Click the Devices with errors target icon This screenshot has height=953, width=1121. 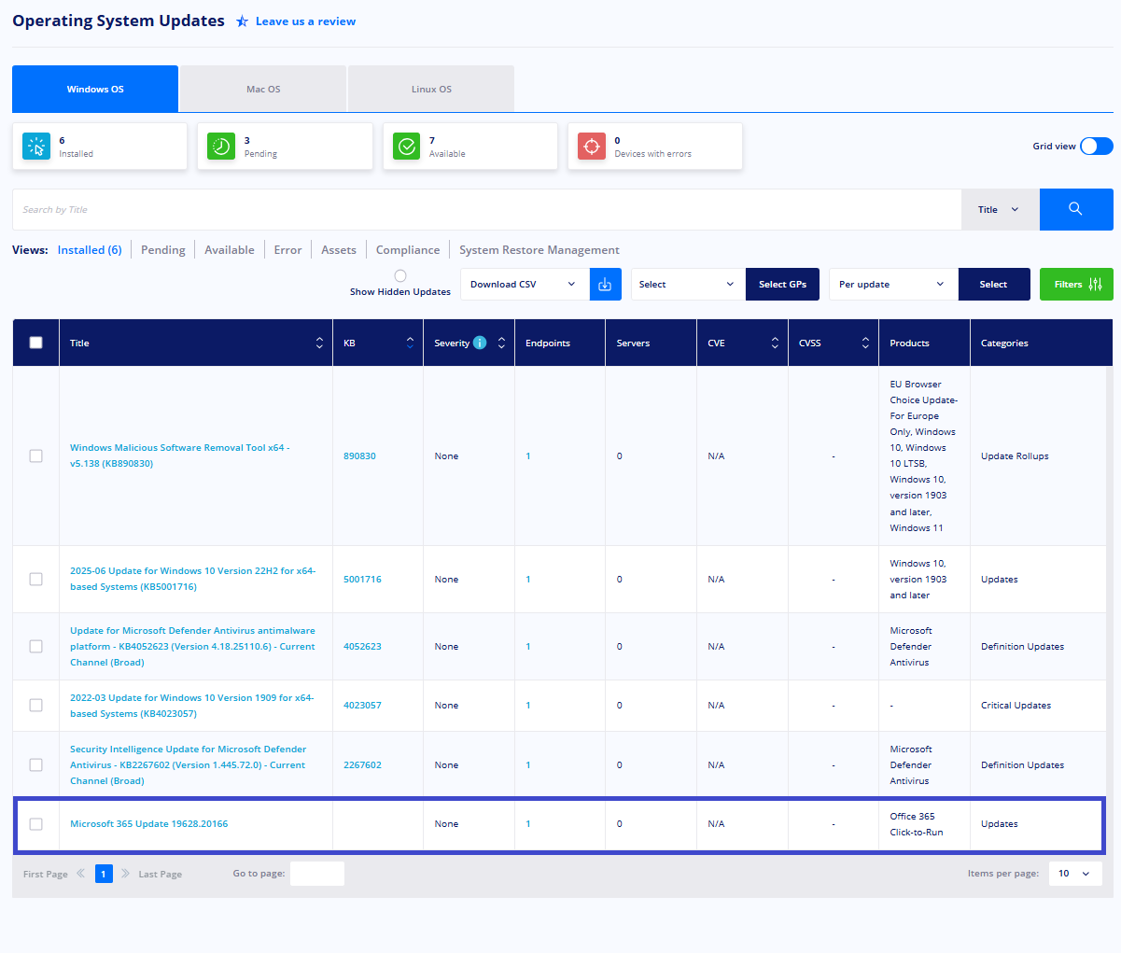[592, 147]
